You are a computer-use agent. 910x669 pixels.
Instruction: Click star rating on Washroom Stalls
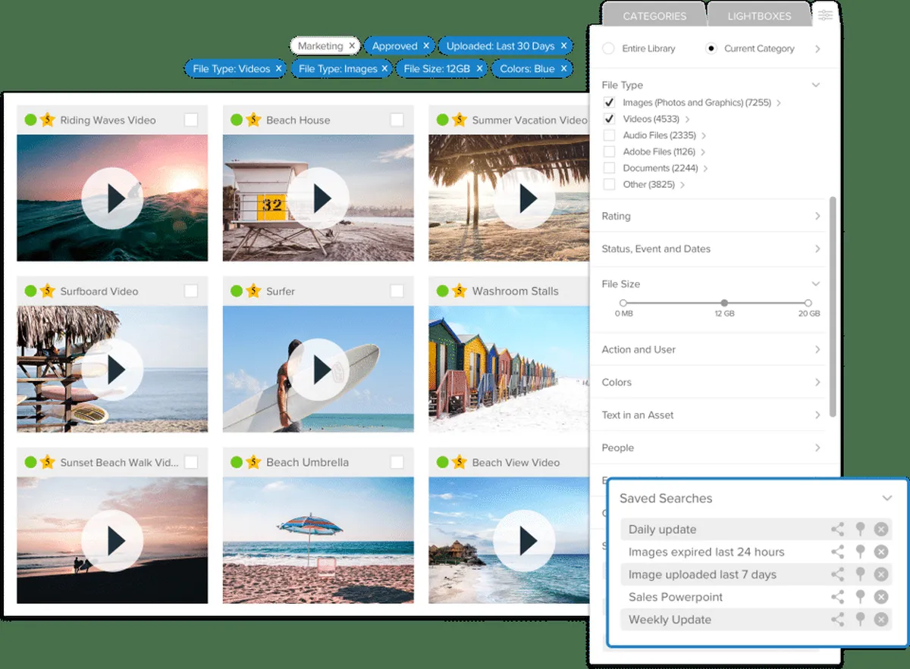[459, 291]
